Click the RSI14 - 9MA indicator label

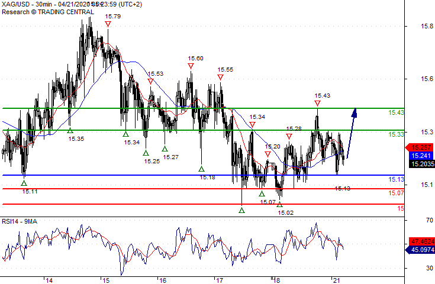(x=19, y=221)
